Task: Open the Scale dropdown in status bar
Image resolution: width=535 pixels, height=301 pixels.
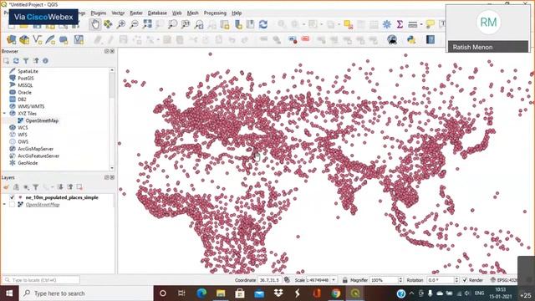Action: (334, 280)
